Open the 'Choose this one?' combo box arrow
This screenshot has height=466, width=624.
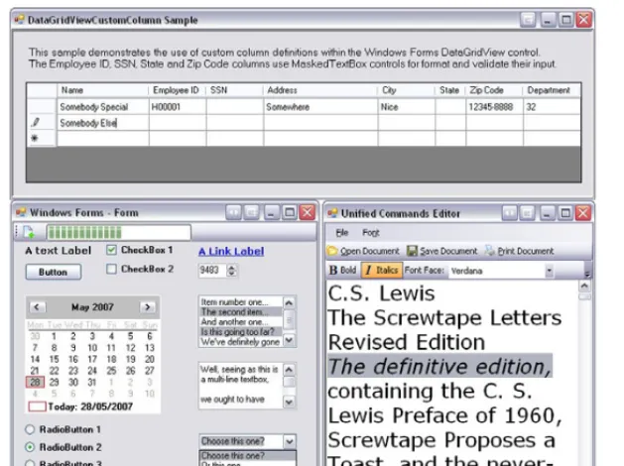pyautogui.click(x=290, y=441)
